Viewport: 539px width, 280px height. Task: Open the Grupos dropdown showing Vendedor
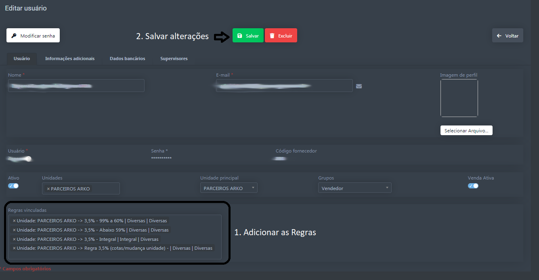[x=354, y=188]
